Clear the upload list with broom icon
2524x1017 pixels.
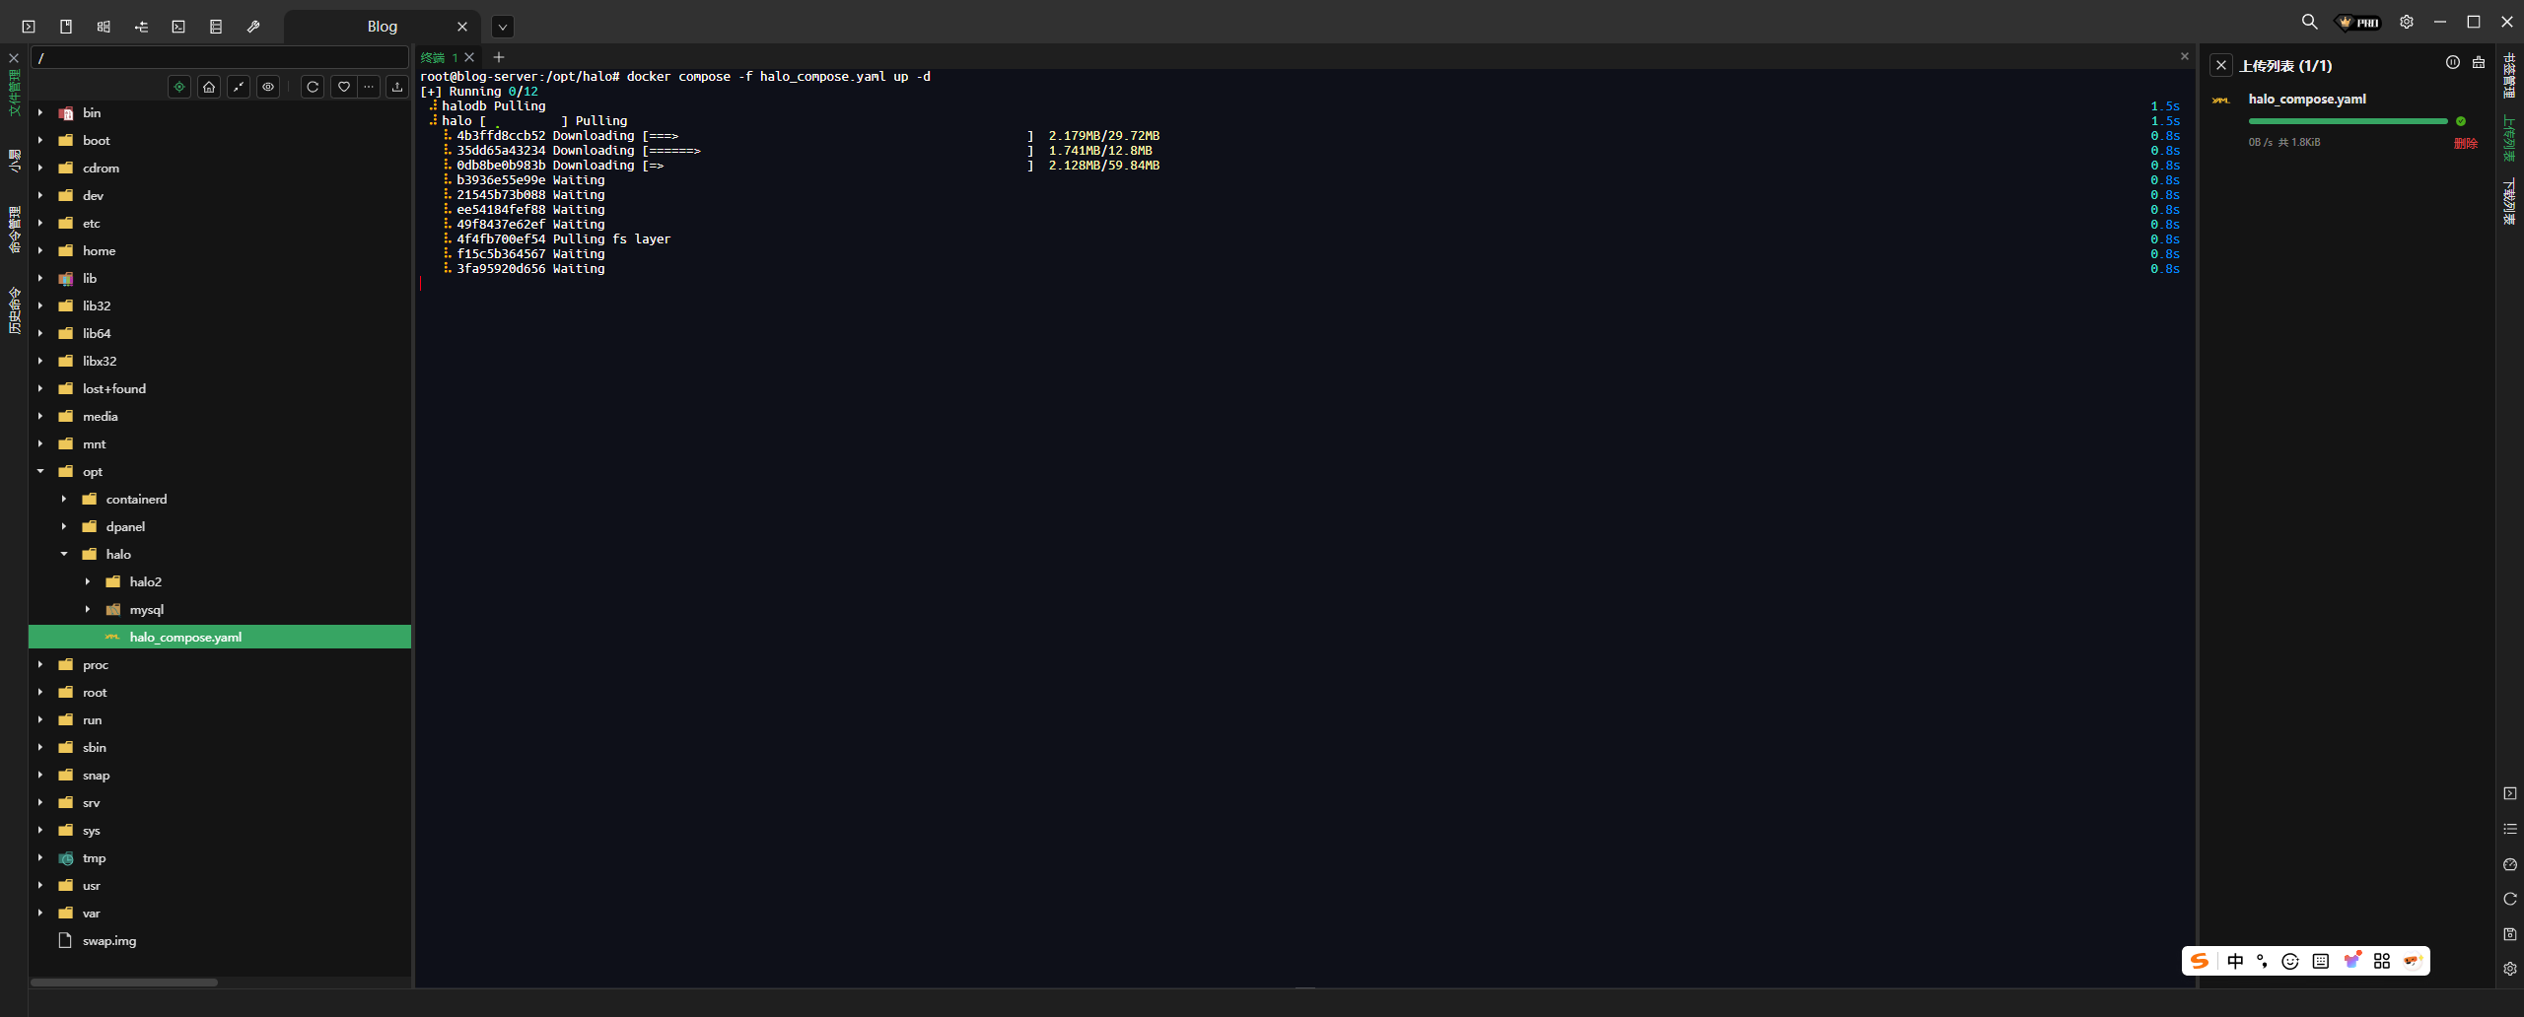(2479, 63)
